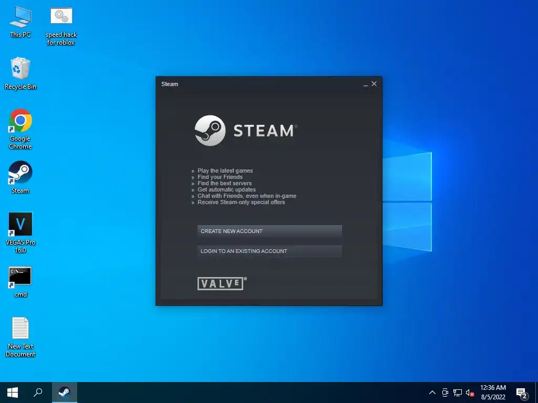Click the CREATE NEW ACCOUNT button

(270, 231)
